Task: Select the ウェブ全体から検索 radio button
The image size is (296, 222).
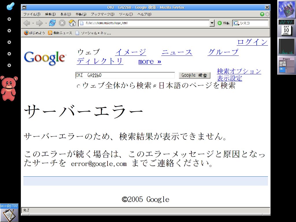Action: pyautogui.click(x=79, y=86)
